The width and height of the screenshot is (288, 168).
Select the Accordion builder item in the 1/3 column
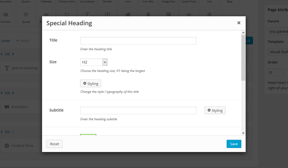pyautogui.click(x=21, y=107)
